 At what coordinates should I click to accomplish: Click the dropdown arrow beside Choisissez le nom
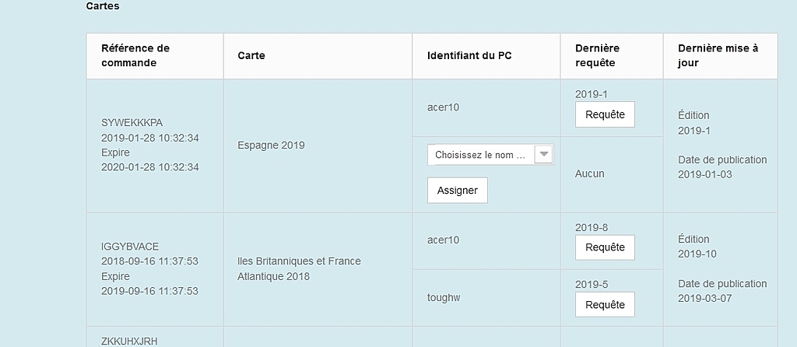[x=544, y=154]
